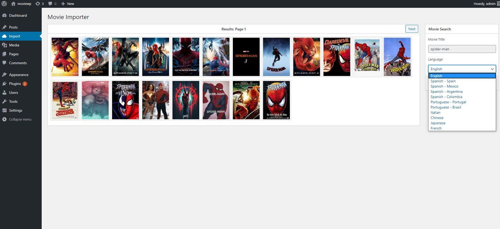Screen dimensions: 500x229
Task: Select the Dragon's Challenge poster
Action: point(65,100)
